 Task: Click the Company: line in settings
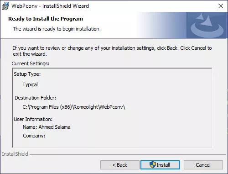(34, 136)
